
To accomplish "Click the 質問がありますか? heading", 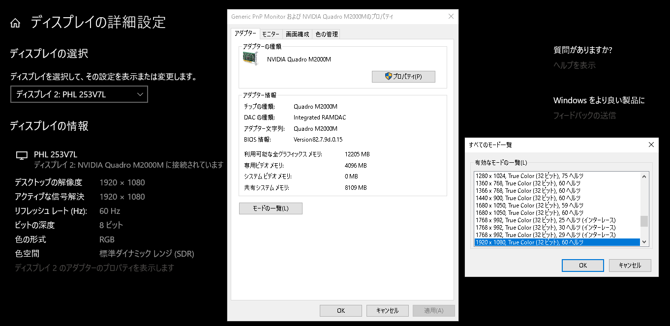I will pos(582,50).
